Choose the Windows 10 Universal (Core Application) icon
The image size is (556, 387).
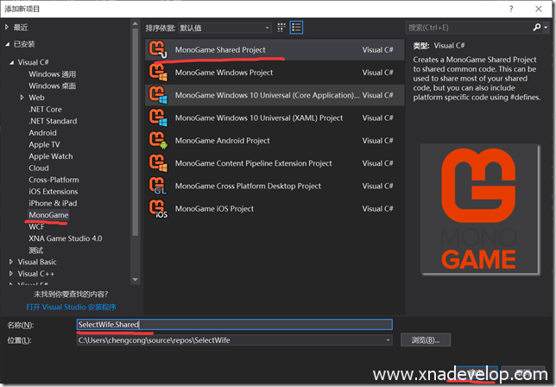tap(159, 95)
